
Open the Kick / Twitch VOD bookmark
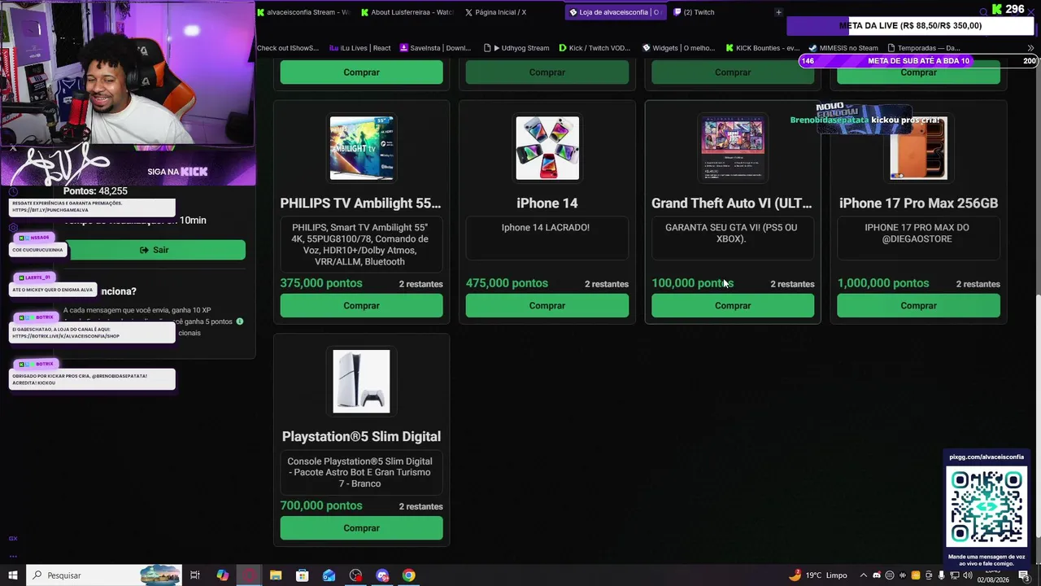pos(595,48)
